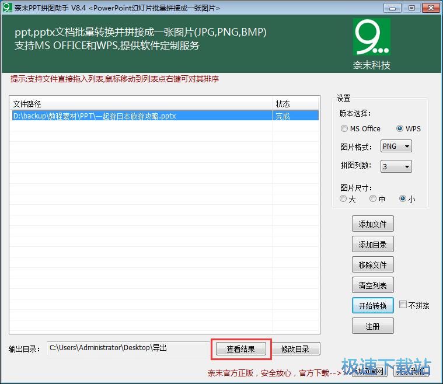Click the 移除文件 button
This screenshot has width=443, height=384.
[372, 264]
